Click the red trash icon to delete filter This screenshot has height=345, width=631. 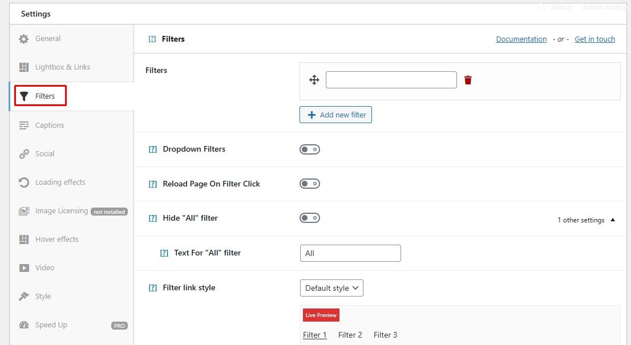(468, 80)
